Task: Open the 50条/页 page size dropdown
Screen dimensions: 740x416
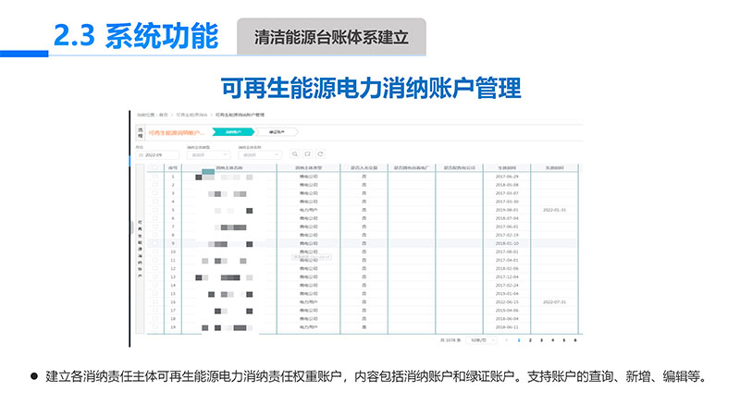Action: (x=481, y=340)
